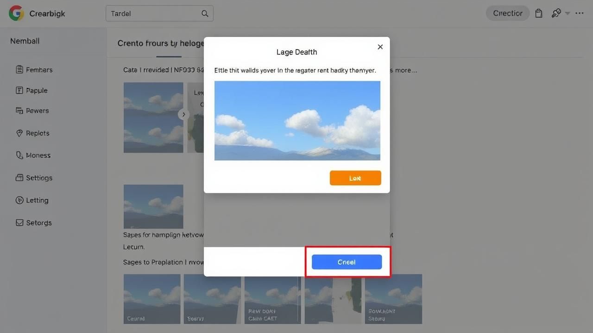Viewport: 593px width, 333px height.
Task: Click the blue Cneel button
Action: point(347,262)
